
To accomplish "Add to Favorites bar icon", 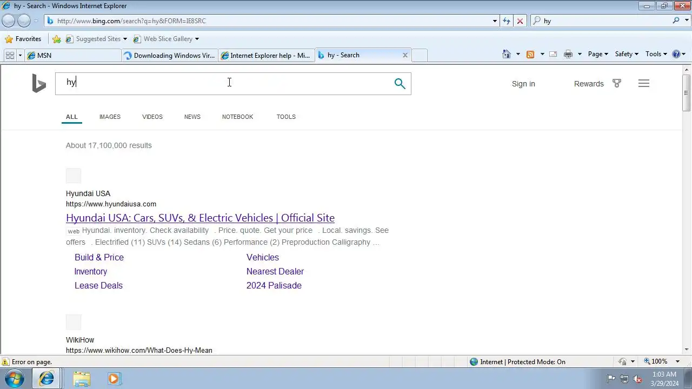I will click(57, 39).
